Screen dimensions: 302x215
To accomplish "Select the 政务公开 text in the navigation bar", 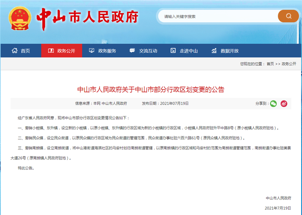I will pos(66,51).
